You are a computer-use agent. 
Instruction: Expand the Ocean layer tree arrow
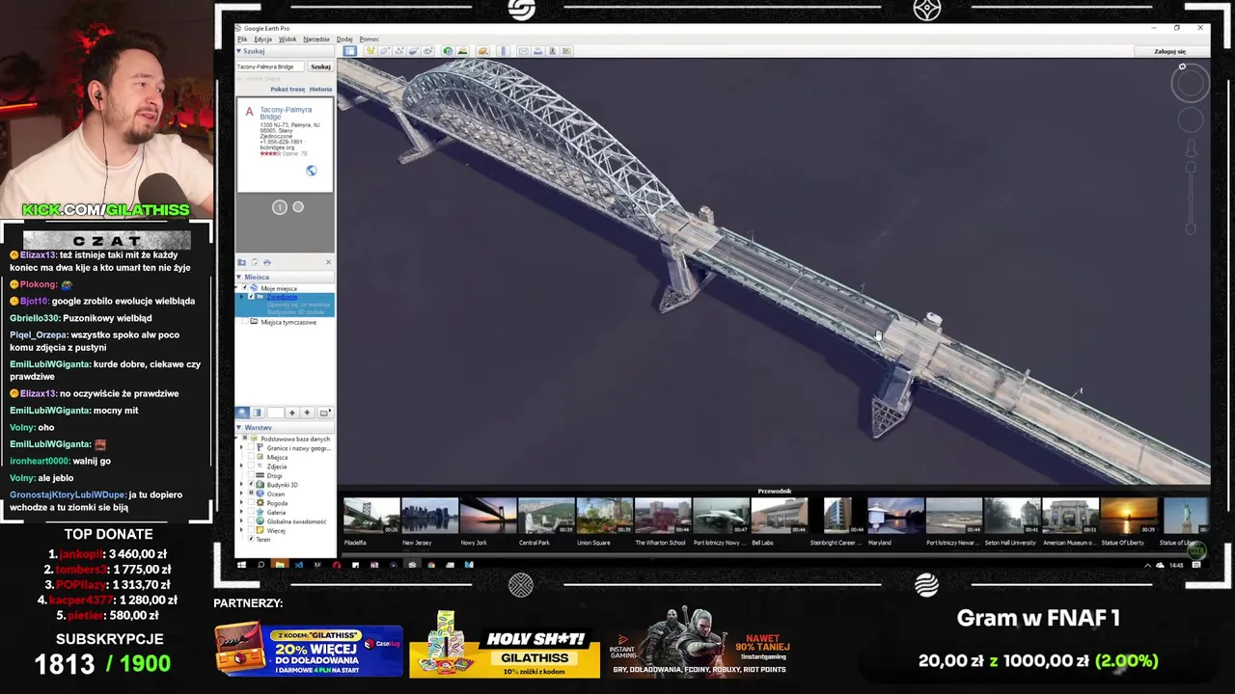click(x=241, y=494)
